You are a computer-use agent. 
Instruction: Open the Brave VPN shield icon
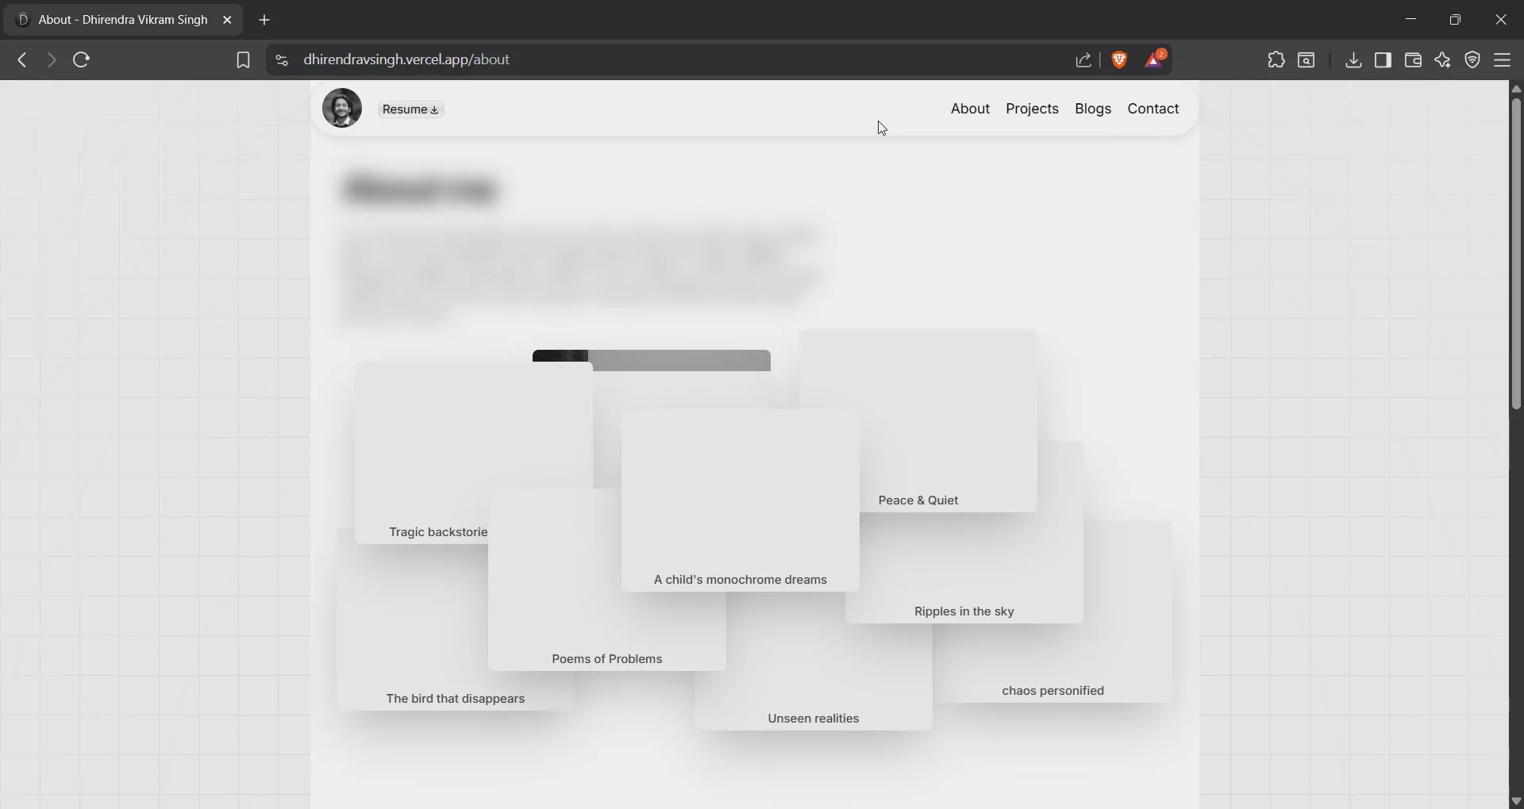1472,59
